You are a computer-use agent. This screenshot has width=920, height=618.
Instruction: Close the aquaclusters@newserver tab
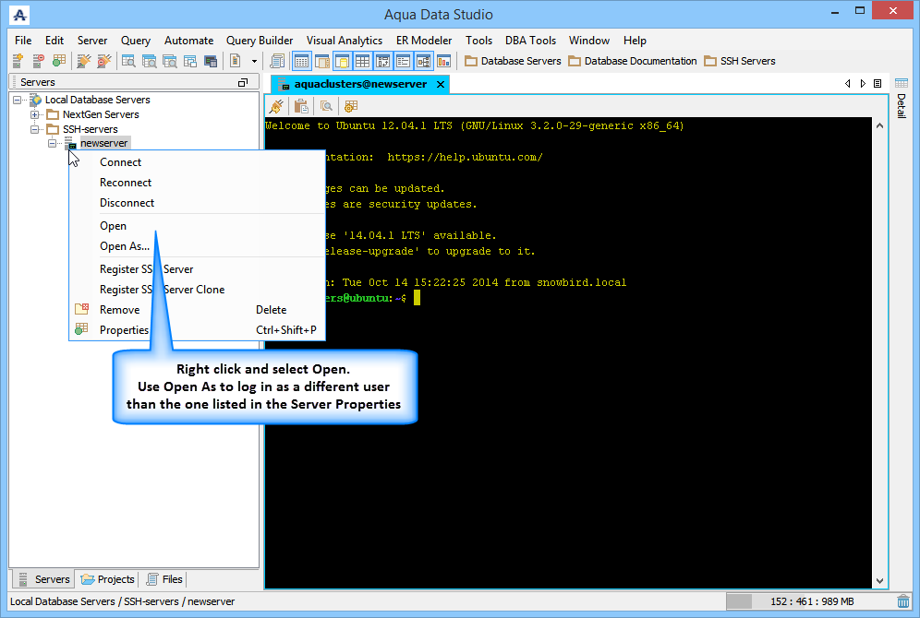pyautogui.click(x=441, y=84)
